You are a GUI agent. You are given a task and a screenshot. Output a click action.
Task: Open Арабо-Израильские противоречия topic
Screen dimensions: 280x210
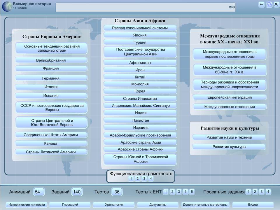point(140,135)
